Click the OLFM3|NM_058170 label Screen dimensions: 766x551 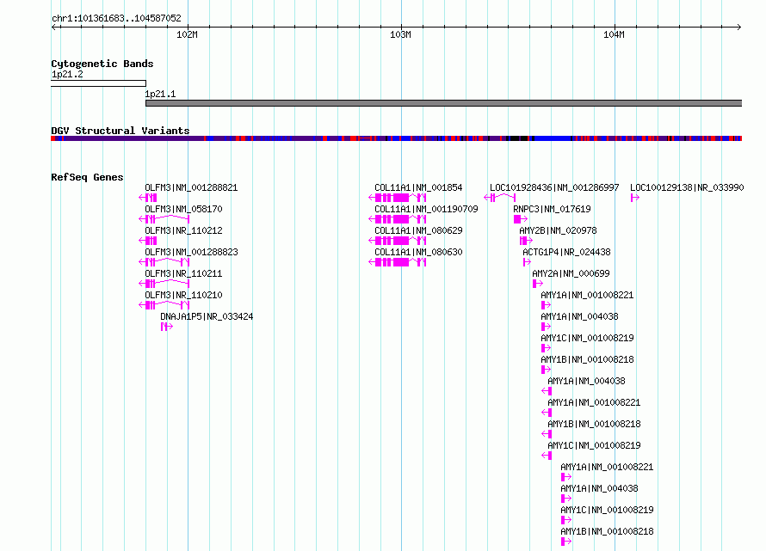tap(183, 209)
